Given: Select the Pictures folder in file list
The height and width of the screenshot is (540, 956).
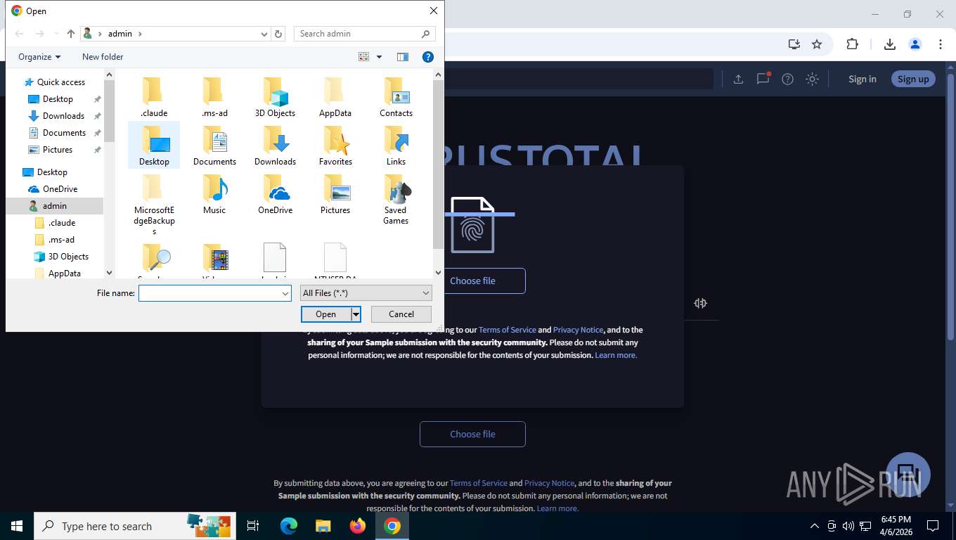Looking at the screenshot, I should click(x=335, y=194).
